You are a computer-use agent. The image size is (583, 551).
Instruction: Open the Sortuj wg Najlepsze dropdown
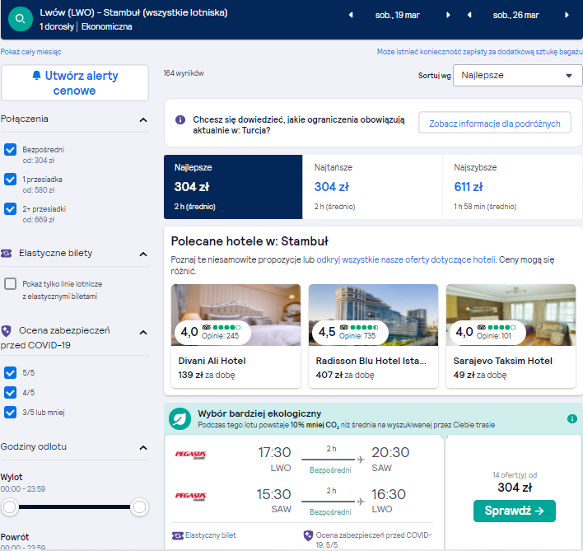pyautogui.click(x=517, y=76)
